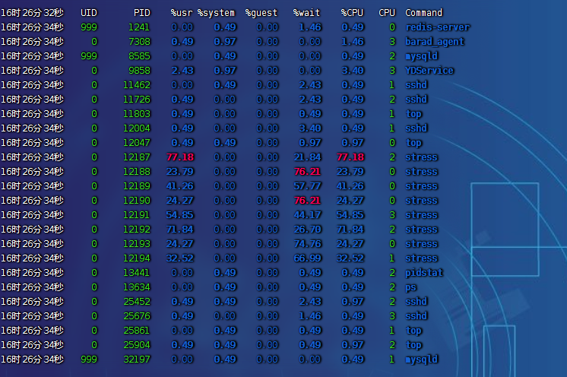Click the %wait column header
567x377 pixels.
click(306, 13)
